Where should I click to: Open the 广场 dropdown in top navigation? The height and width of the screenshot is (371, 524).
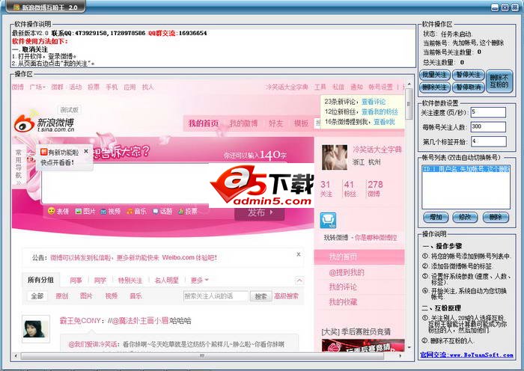click(37, 87)
